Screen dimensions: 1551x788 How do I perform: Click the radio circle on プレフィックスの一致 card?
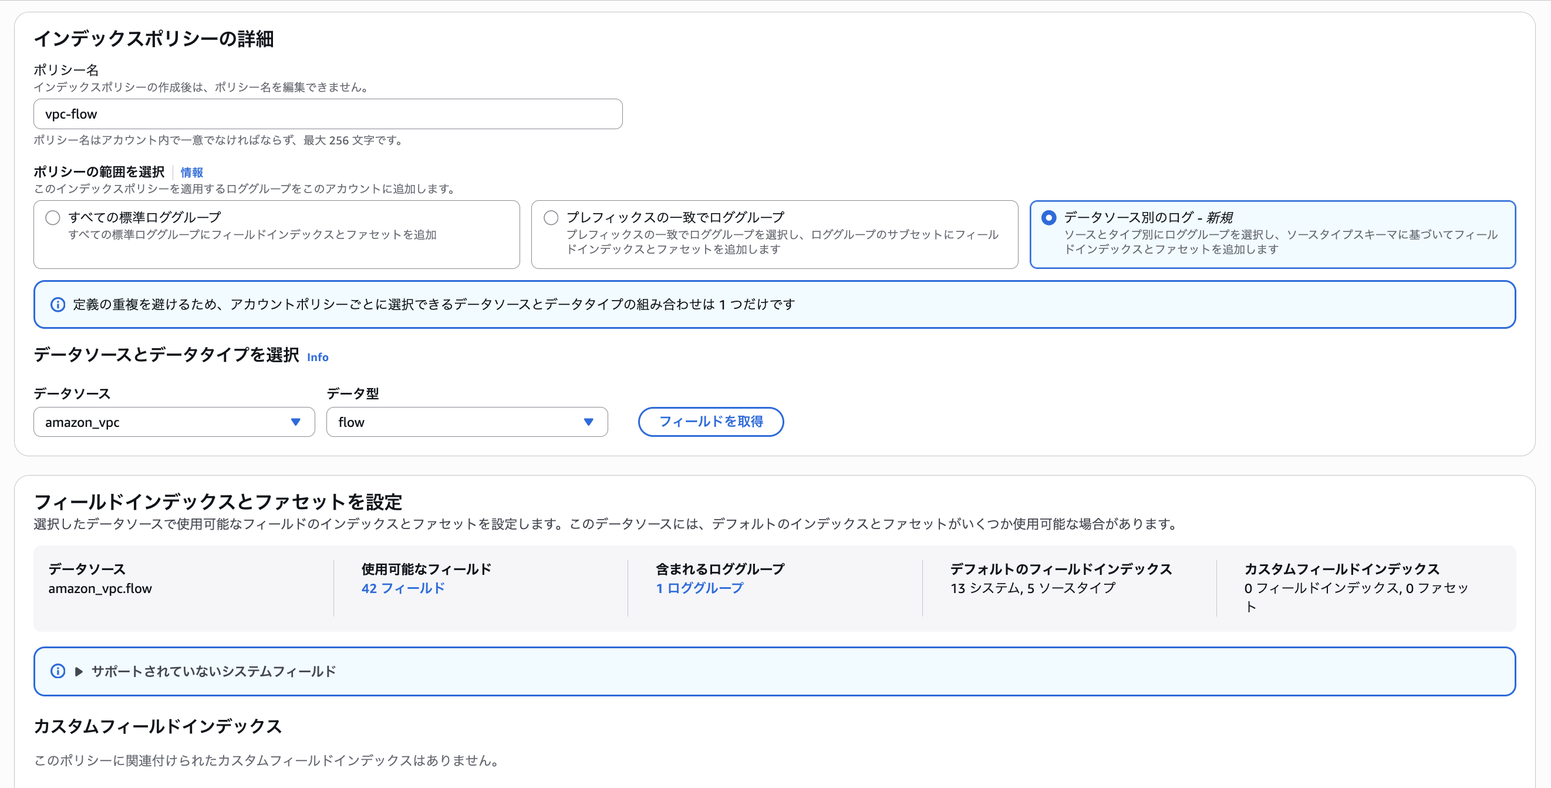[550, 217]
